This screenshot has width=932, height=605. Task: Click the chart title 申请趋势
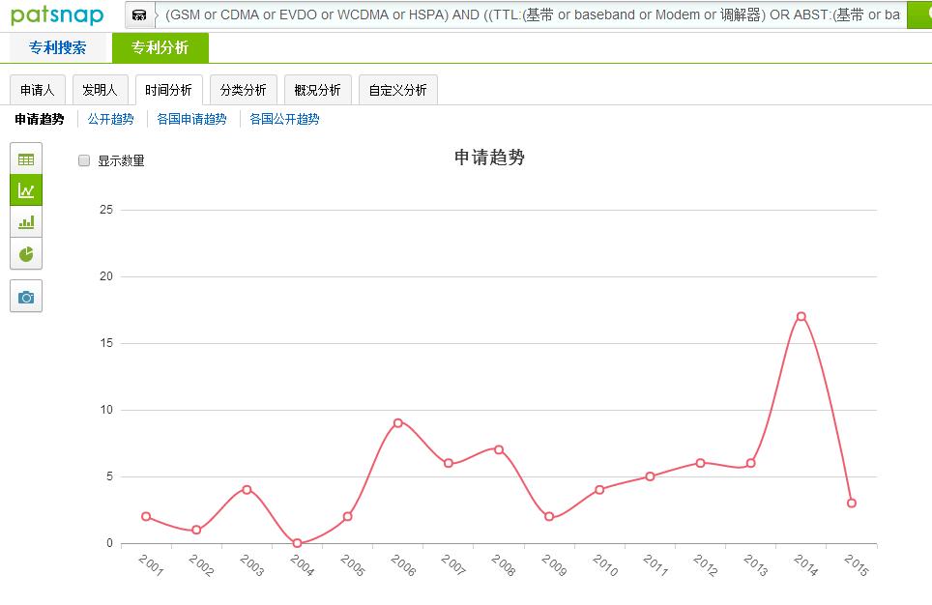click(x=489, y=158)
